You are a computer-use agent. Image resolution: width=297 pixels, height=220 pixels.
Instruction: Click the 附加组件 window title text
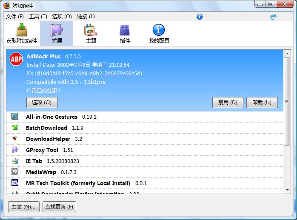(23, 6)
